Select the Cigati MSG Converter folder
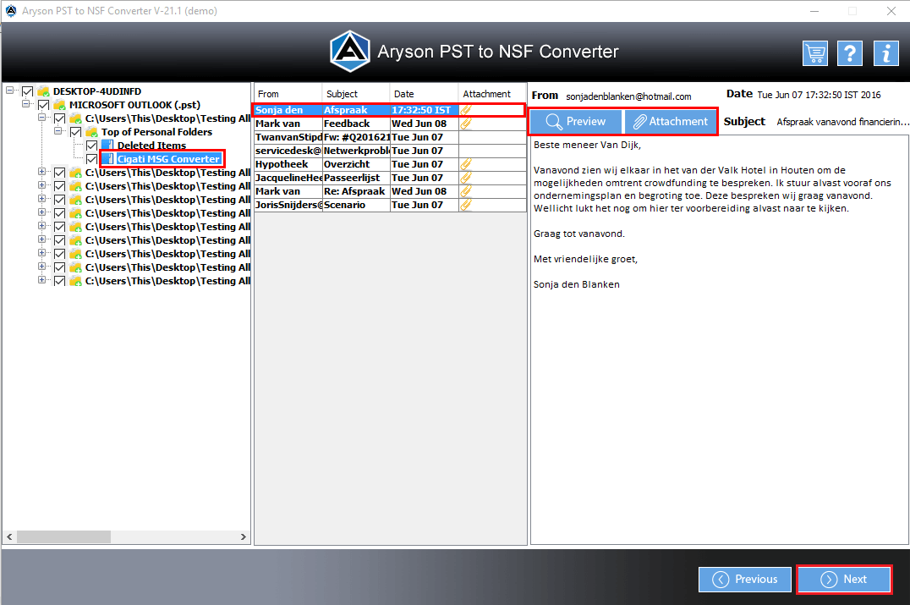Image resolution: width=910 pixels, height=605 pixels. pyautogui.click(x=168, y=159)
